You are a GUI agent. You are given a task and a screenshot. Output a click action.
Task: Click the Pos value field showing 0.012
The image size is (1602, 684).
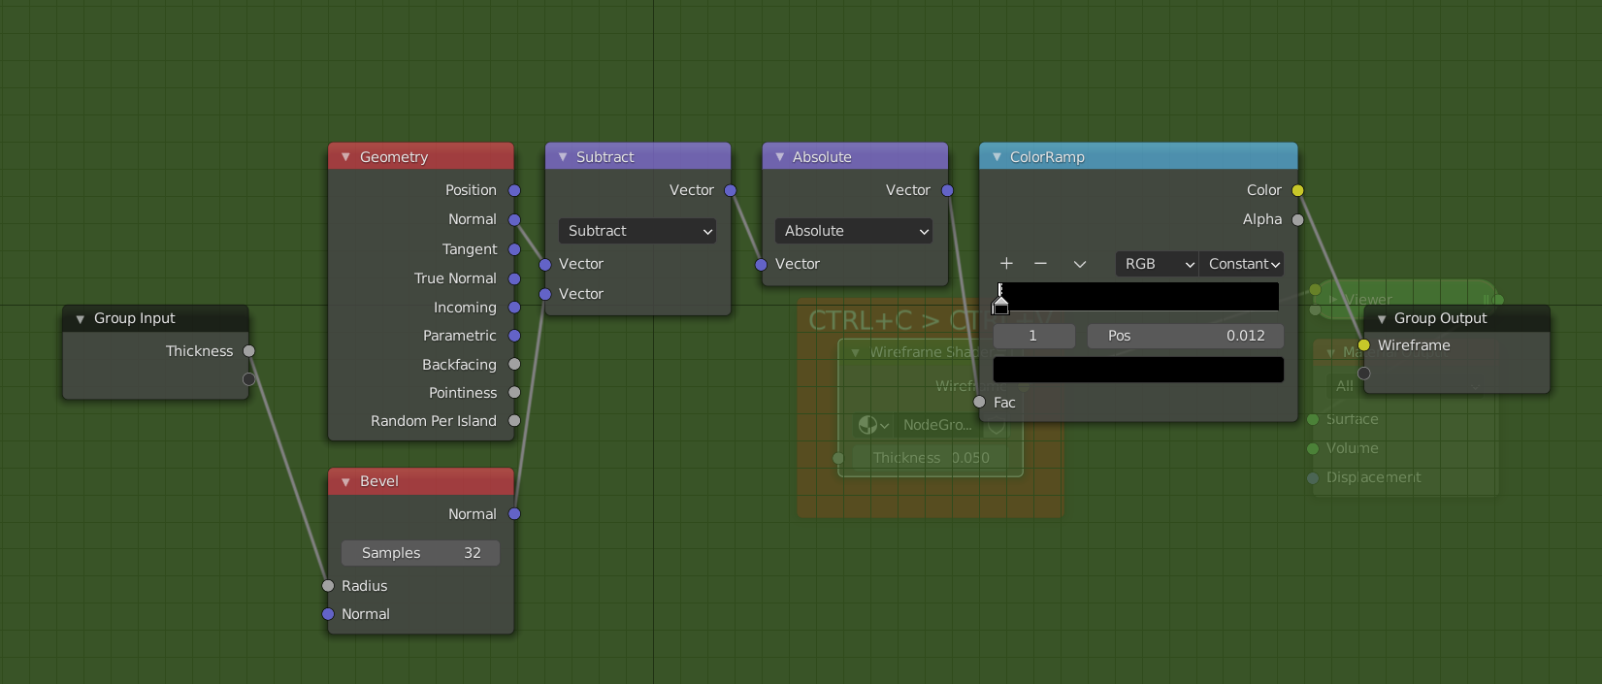coord(1185,336)
